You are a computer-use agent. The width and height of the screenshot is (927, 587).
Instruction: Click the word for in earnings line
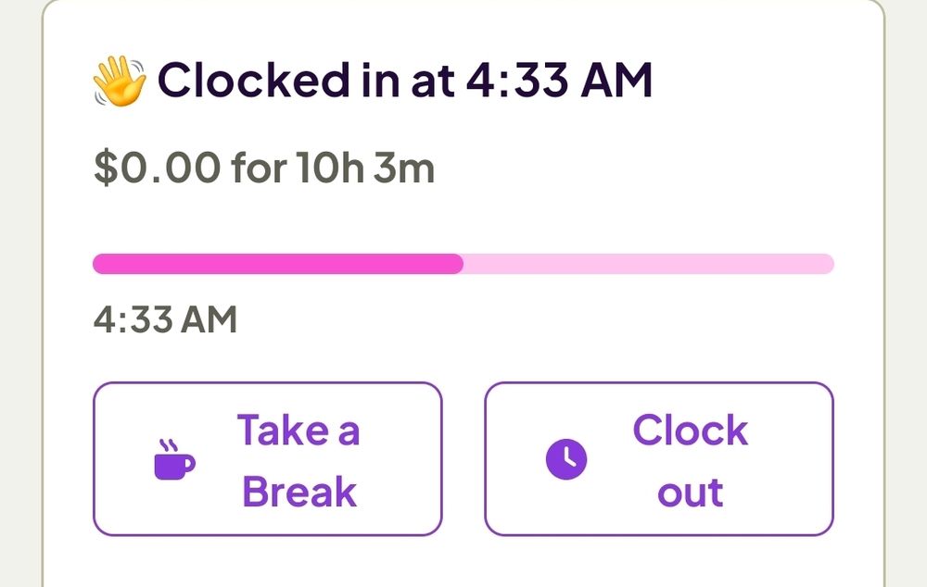click(257, 169)
